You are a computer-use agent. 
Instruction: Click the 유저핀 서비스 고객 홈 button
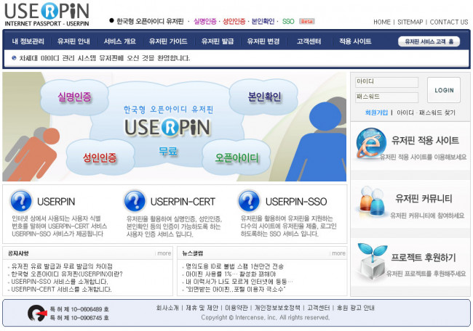click(x=429, y=41)
